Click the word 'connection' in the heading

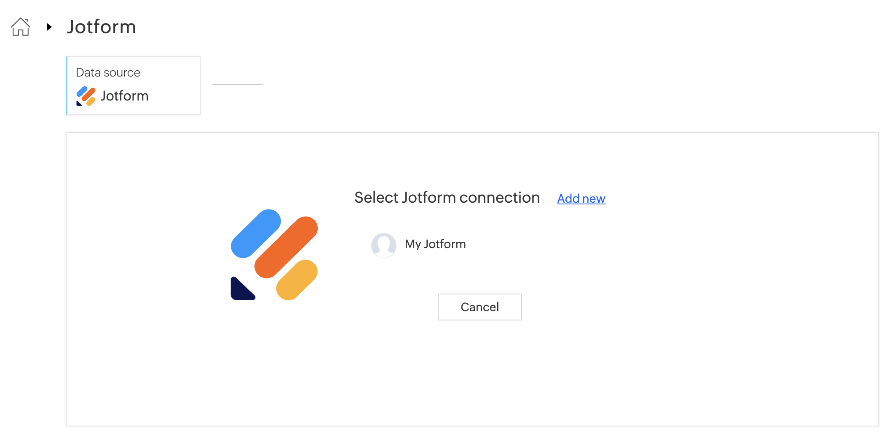[499, 198]
